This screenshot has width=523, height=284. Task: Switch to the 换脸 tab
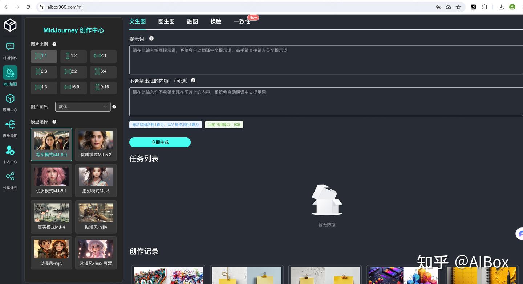pos(216,21)
